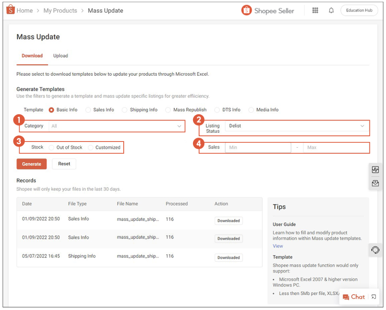This screenshot has width=386, height=310.
Task: Click the View link under User Guide
Action: (278, 246)
